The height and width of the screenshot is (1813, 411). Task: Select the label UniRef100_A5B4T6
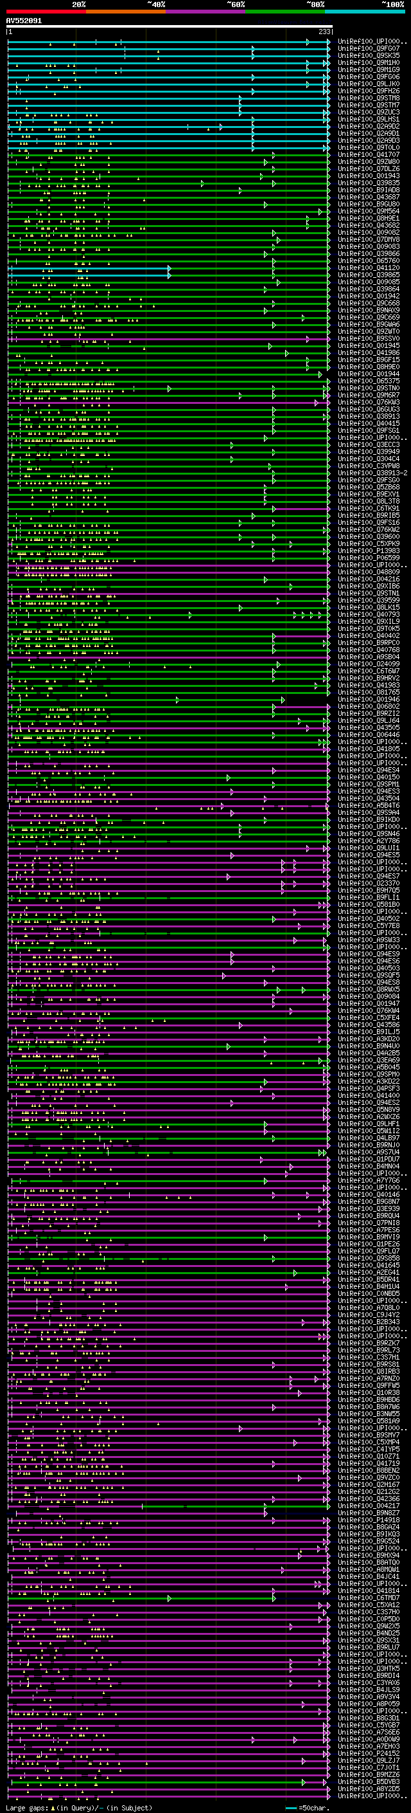pyautogui.click(x=369, y=806)
